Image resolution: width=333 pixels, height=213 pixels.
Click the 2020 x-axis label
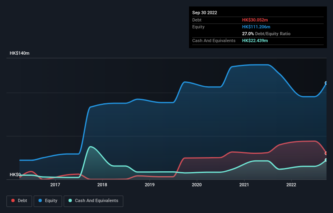197,185
